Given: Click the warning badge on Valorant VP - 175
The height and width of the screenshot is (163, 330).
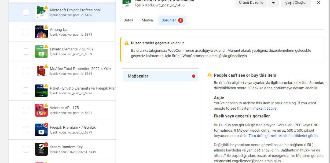Looking at the screenshot, I should (46, 105).
